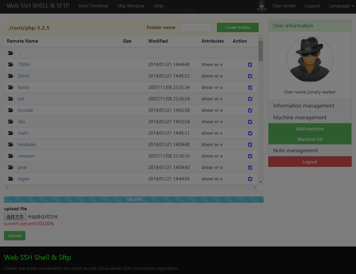The height and width of the screenshot is (274, 356).
Task: Open Sftp Window menu item
Action: pos(131,6)
